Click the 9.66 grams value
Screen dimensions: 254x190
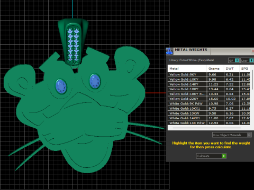pyautogui.click(x=212, y=74)
